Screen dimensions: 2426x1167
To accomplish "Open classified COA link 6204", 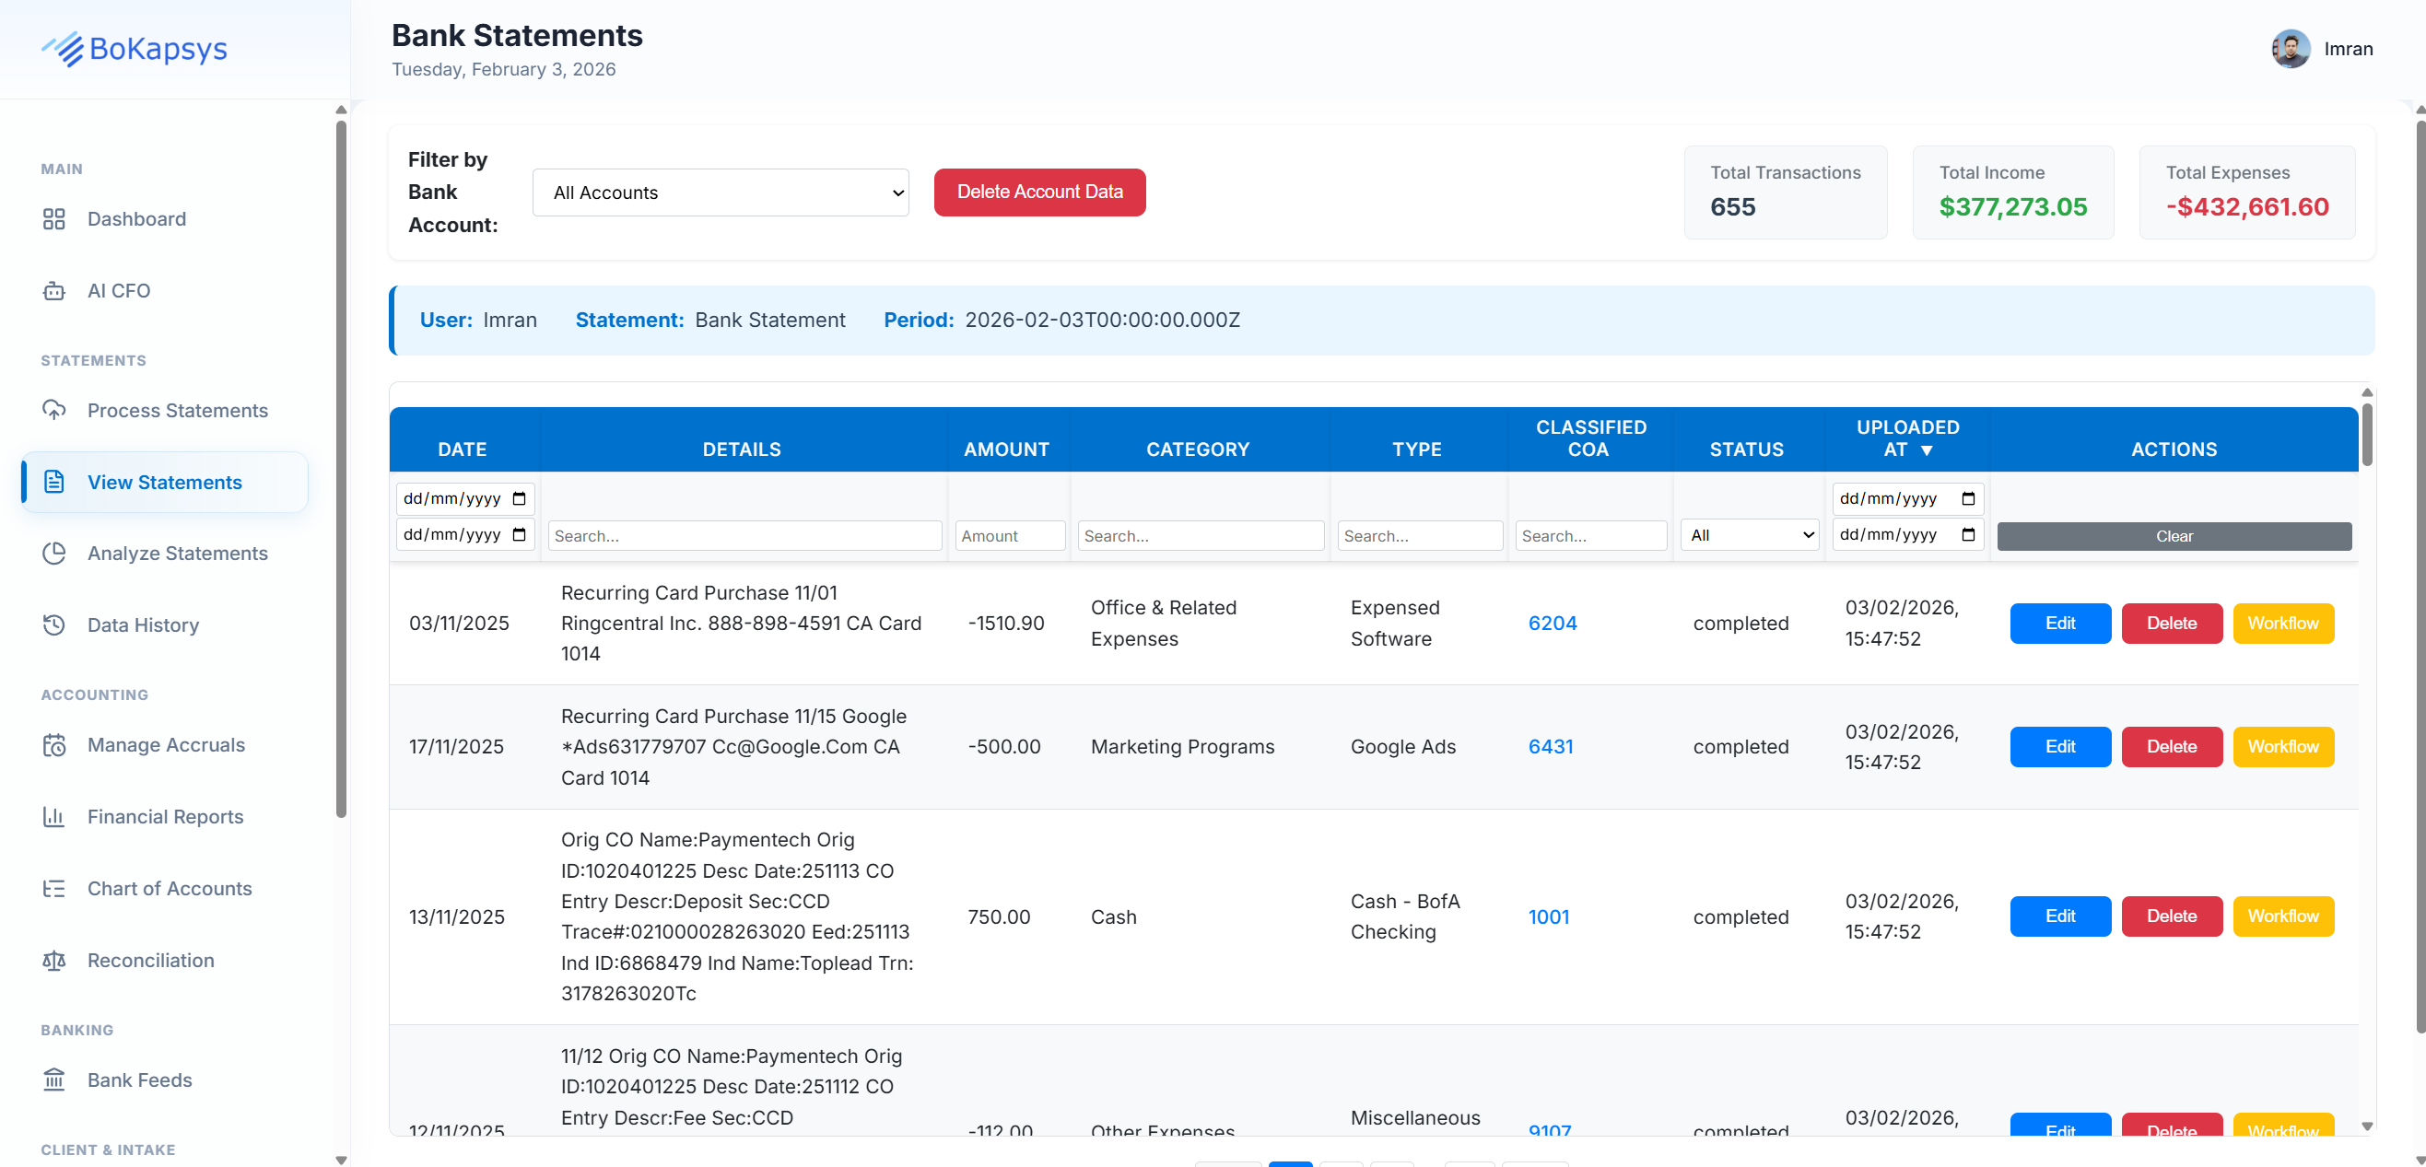I will point(1551,622).
